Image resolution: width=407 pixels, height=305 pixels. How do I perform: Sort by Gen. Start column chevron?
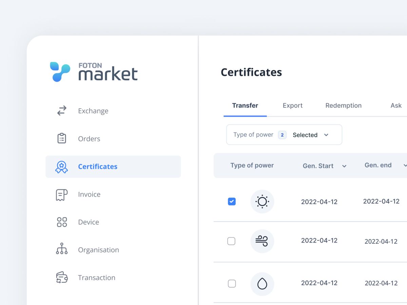pos(344,166)
